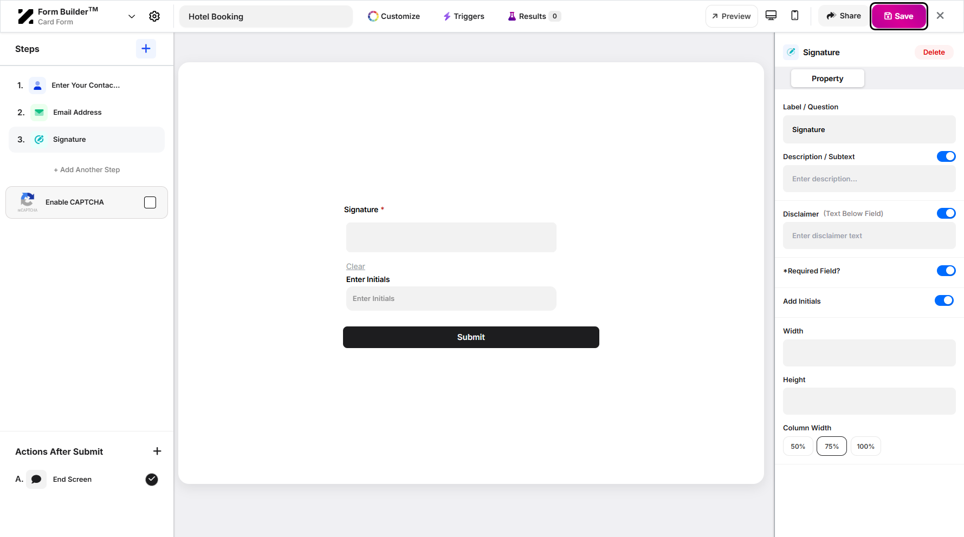Click the Height input field
964x537 pixels.
tap(869, 401)
